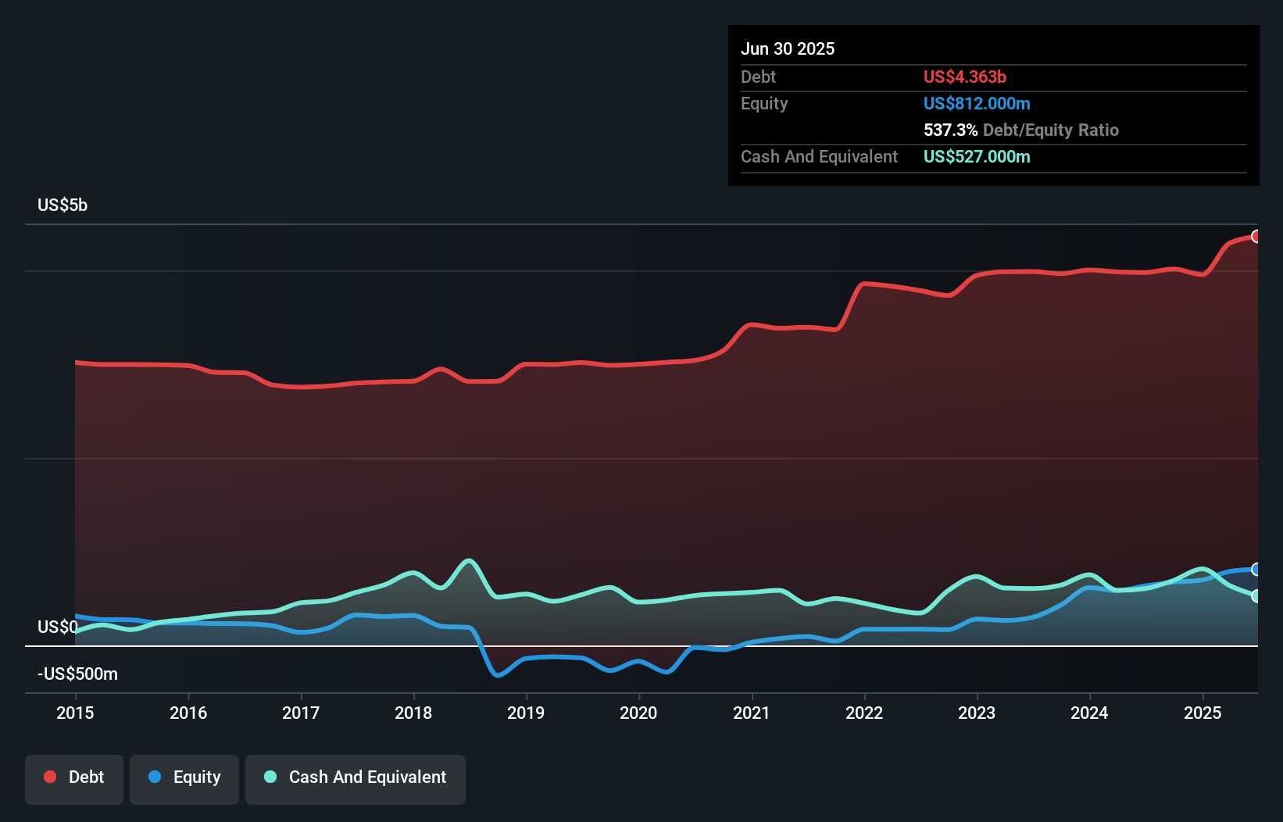Open the Debt/Equity Ratio details row

pyautogui.click(x=1020, y=130)
